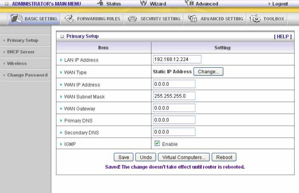View the Status person icon

[x=100, y=3]
